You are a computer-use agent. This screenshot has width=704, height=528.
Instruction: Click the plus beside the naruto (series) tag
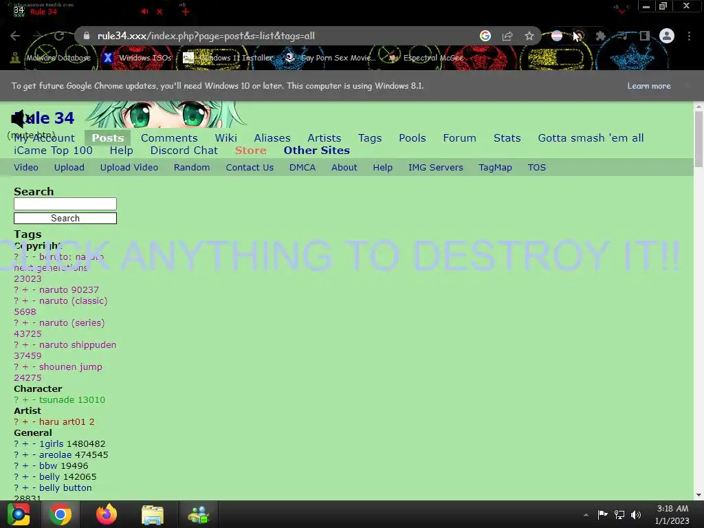[x=25, y=323]
